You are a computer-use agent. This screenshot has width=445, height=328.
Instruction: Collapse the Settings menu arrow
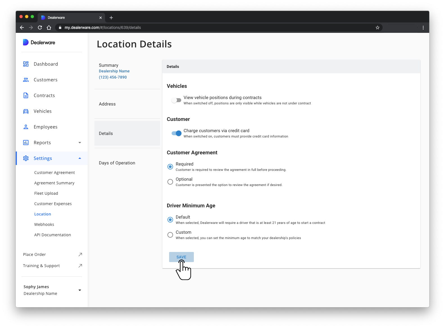80,158
